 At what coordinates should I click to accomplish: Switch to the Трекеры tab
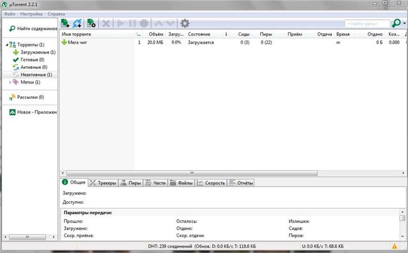pyautogui.click(x=103, y=183)
